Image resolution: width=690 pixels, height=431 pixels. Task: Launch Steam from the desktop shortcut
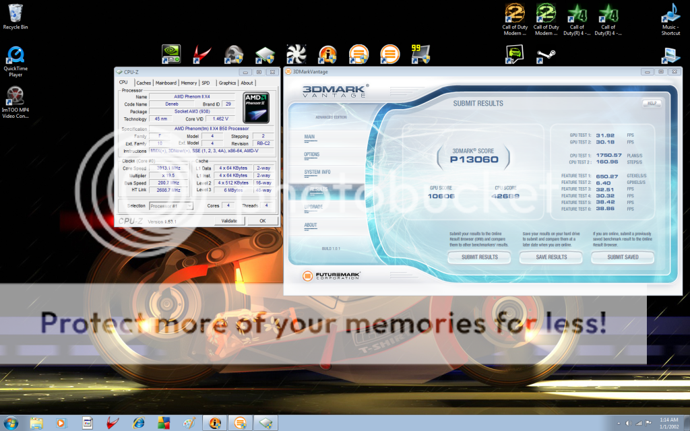tap(546, 55)
